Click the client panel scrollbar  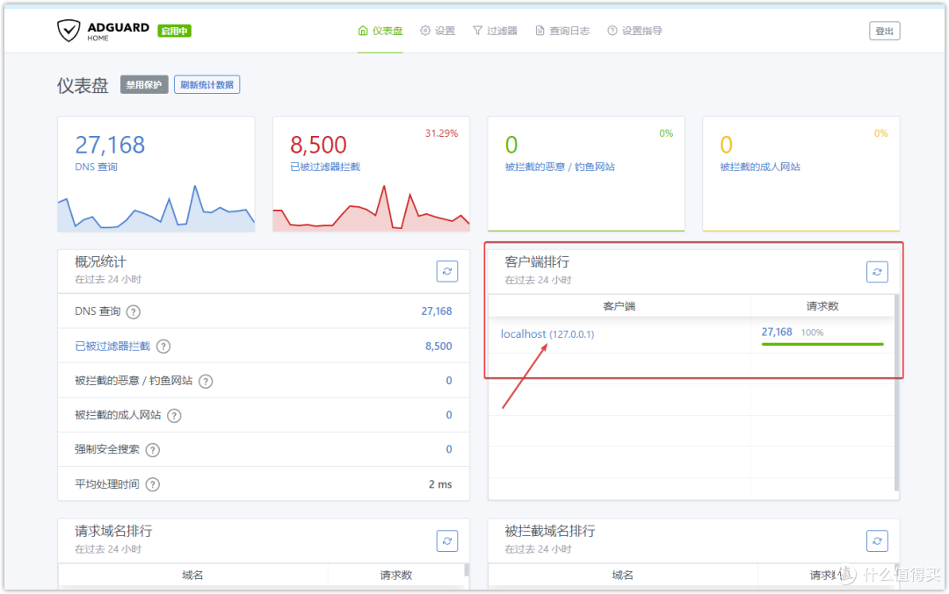pyautogui.click(x=895, y=369)
